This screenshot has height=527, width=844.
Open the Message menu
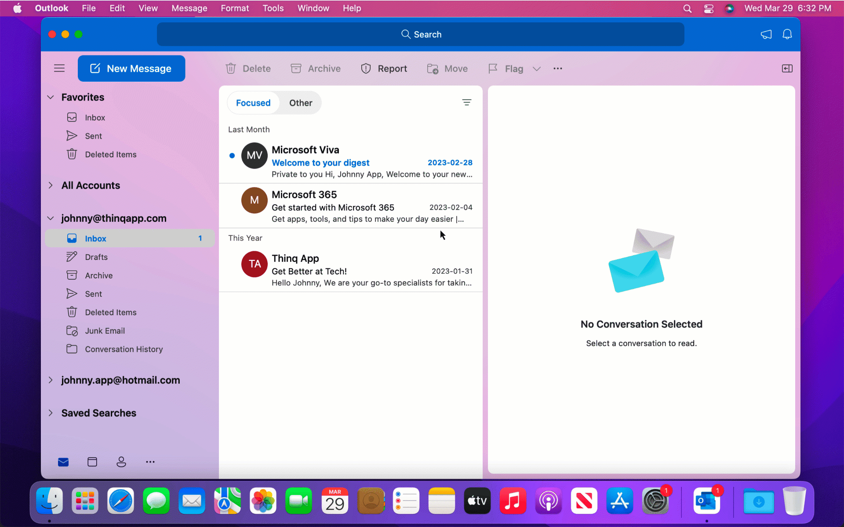pos(189,8)
